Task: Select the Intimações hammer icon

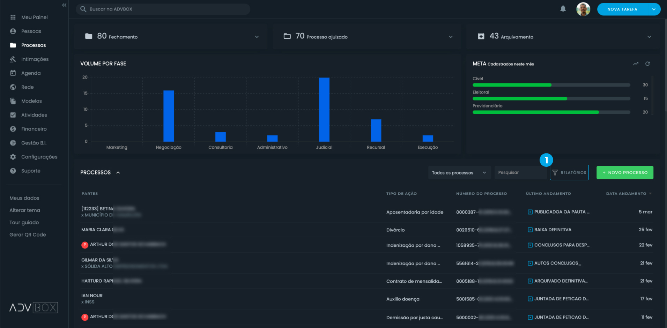Action: 13,59
